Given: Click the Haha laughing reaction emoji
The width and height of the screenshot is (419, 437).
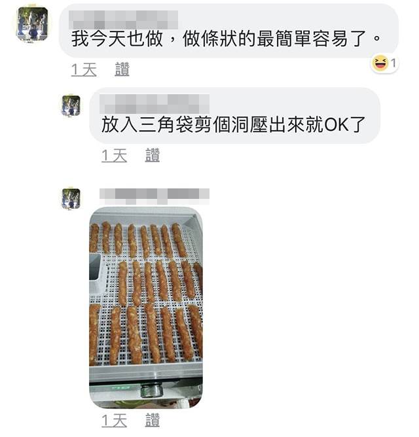Looking at the screenshot, I should tap(380, 63).
